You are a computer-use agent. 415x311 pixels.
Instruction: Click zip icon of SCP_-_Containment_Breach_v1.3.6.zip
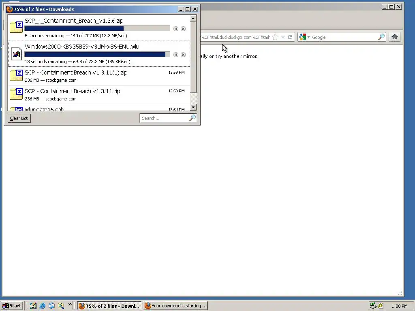pos(16,27)
